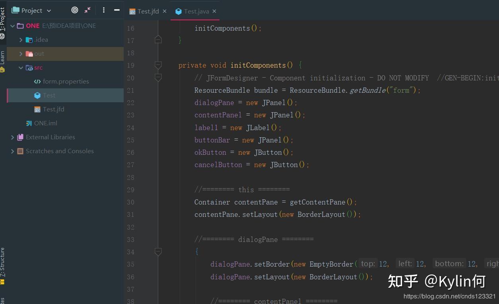Image resolution: width=499 pixels, height=304 pixels.
Task: Select the Test.java editor tab
Action: click(196, 11)
